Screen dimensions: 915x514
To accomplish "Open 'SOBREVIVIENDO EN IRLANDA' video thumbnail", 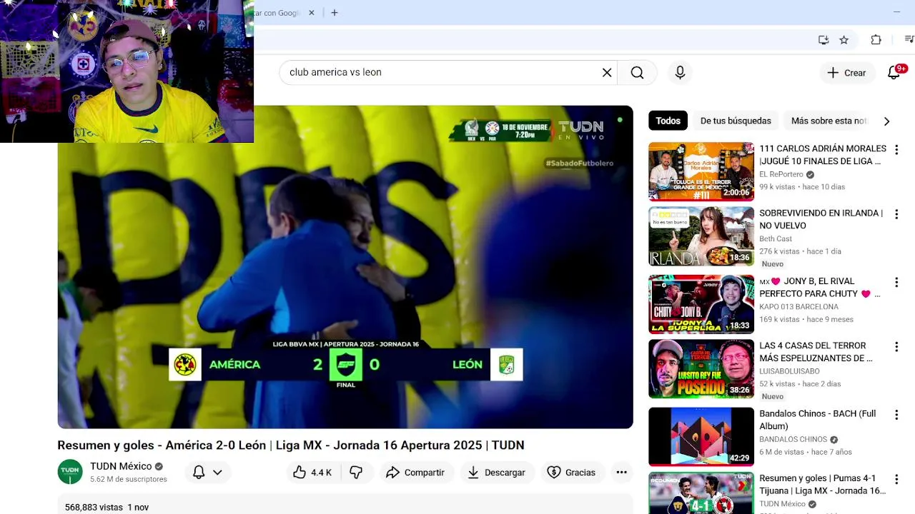I will click(701, 237).
